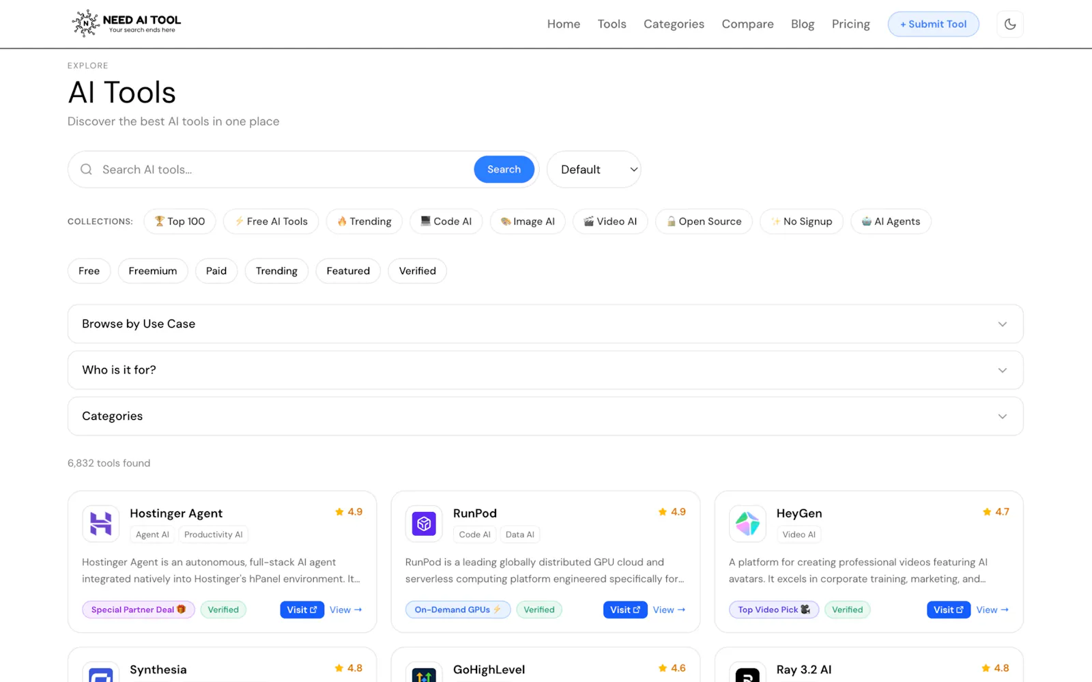This screenshot has width=1092, height=682.
Task: Click the Synthesia logo icon
Action: (101, 673)
